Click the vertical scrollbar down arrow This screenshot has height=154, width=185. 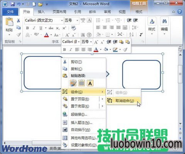[180, 124]
